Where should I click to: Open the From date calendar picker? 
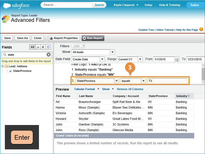pyautogui.click(x=177, y=59)
